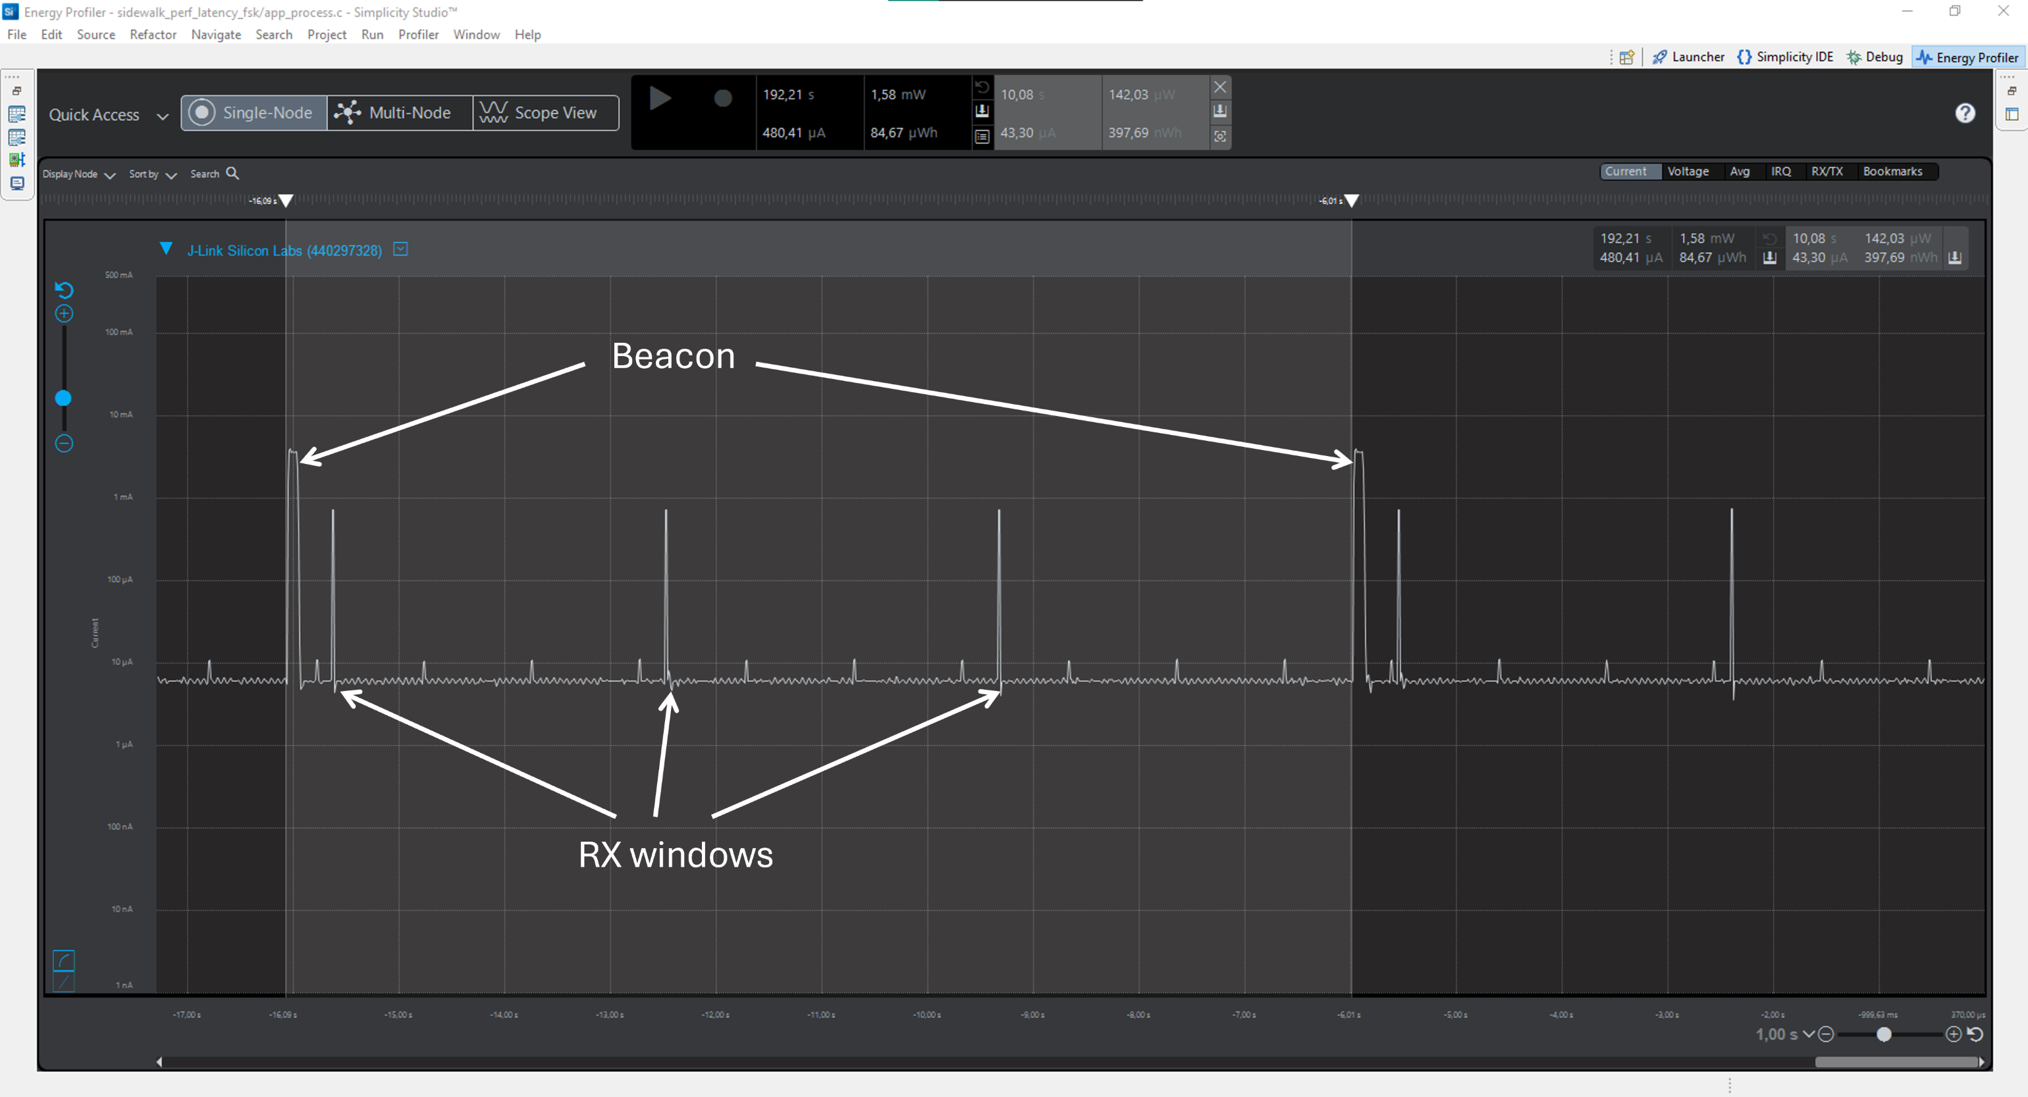Enable the Avg display toggle
This screenshot has width=2028, height=1097.
(1741, 170)
